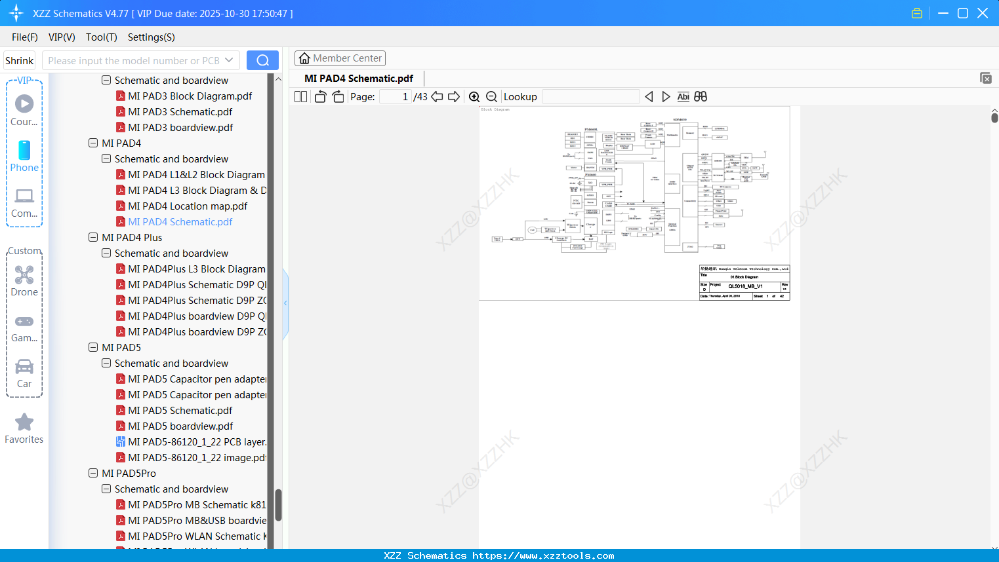Screen dimensions: 999x562
Task: Open the binoculars search tool
Action: pyautogui.click(x=700, y=96)
